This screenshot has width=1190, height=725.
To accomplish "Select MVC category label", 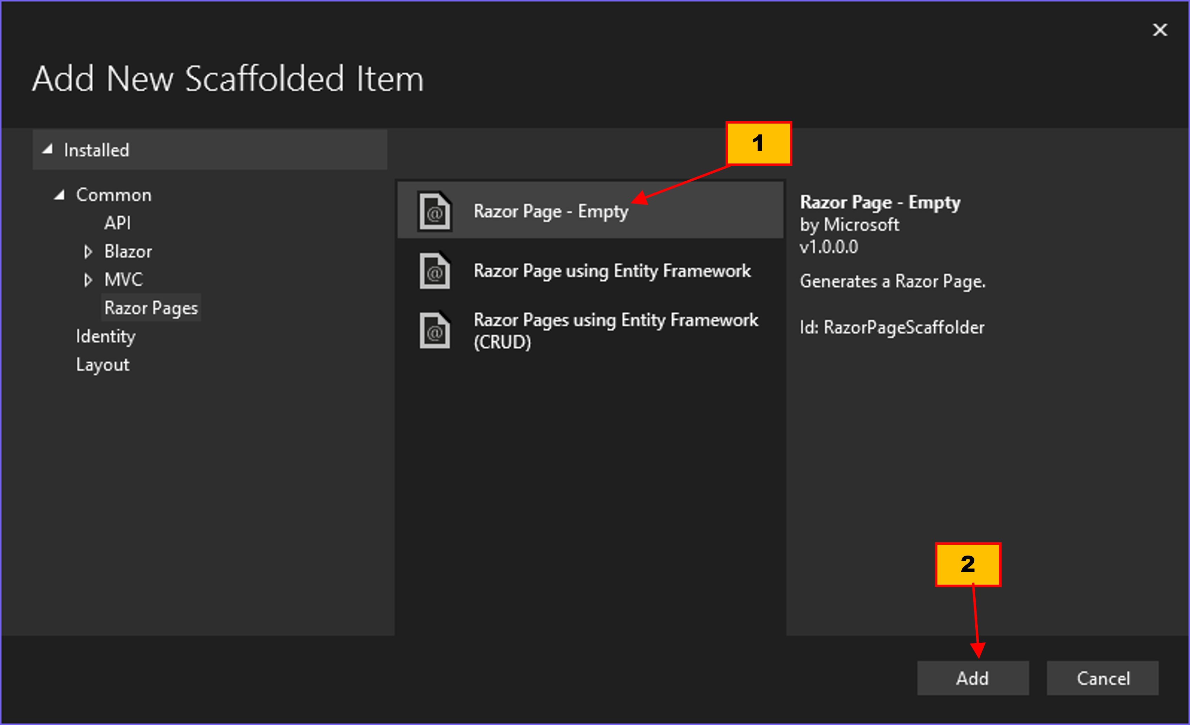I will [124, 280].
